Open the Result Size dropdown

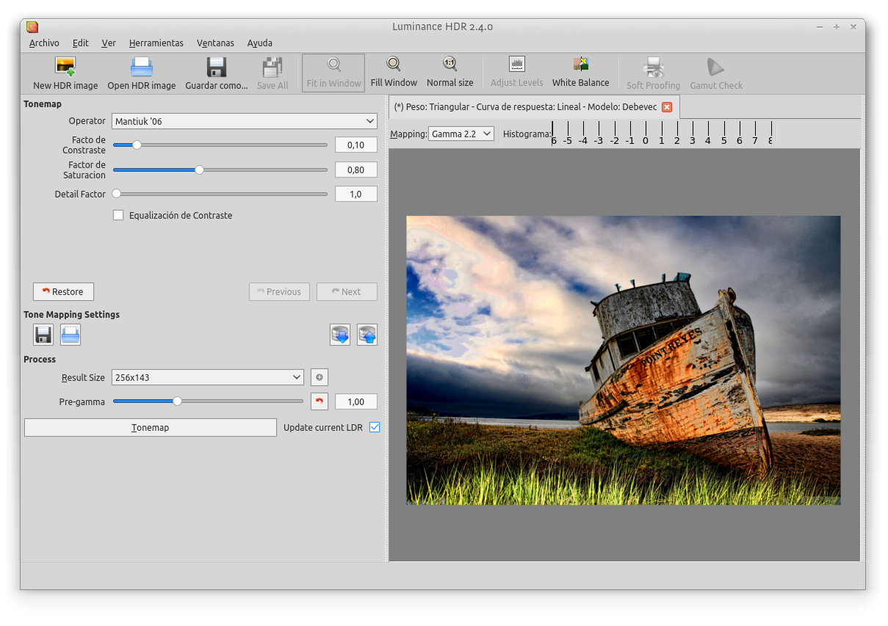(207, 377)
